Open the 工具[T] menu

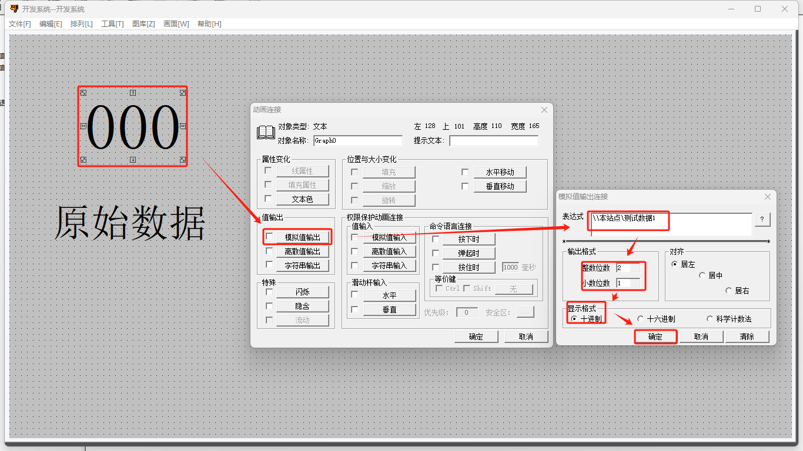pyautogui.click(x=112, y=24)
